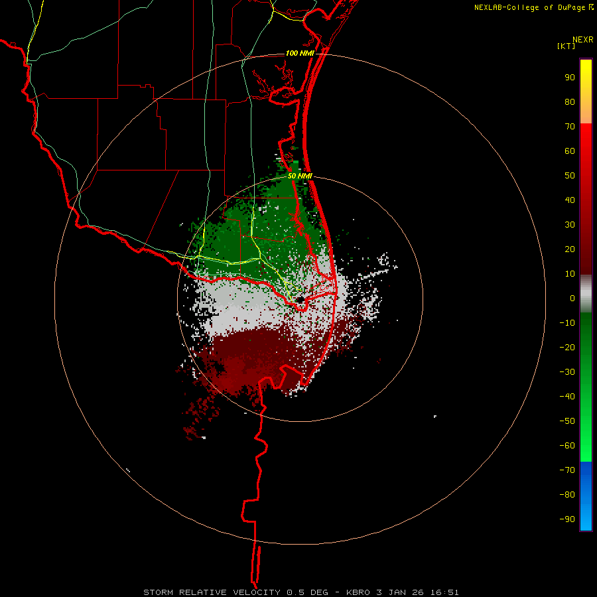
Task: Click the positive 80 scale label
Action: pos(570,102)
